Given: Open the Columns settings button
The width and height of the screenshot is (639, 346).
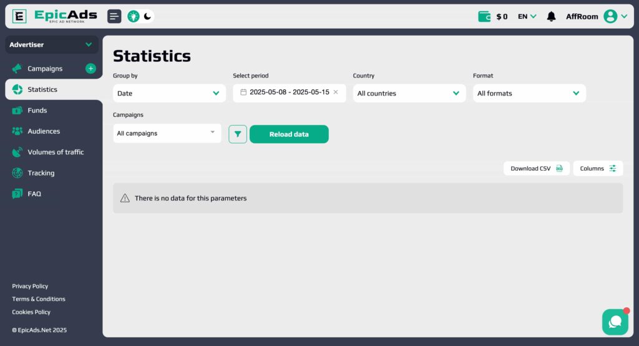Looking at the screenshot, I should pos(598,169).
